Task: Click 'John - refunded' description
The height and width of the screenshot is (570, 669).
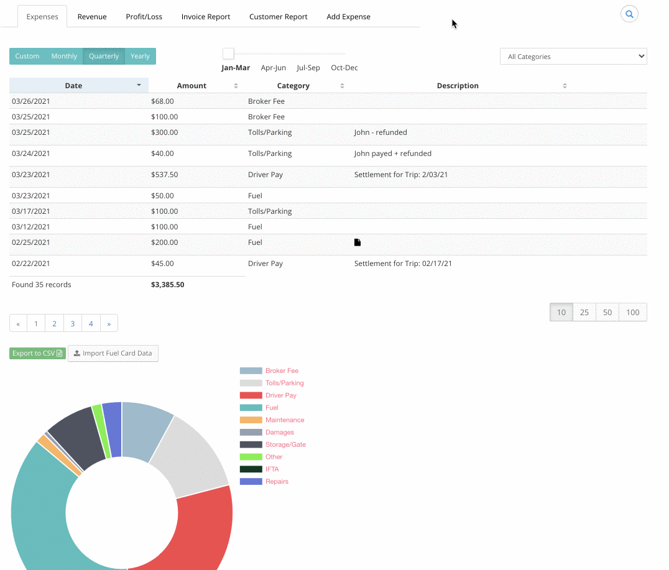Action: tap(380, 132)
